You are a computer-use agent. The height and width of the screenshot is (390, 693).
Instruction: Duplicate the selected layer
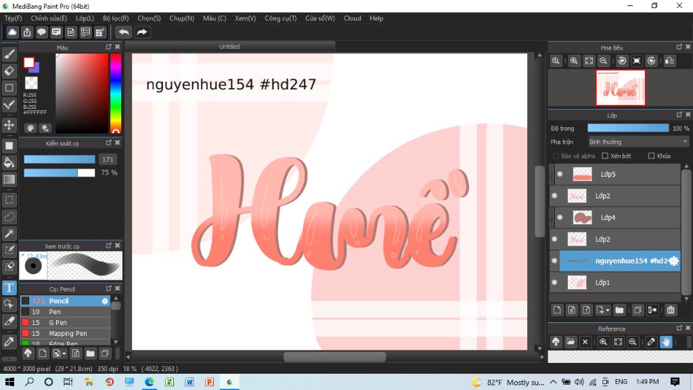click(638, 310)
